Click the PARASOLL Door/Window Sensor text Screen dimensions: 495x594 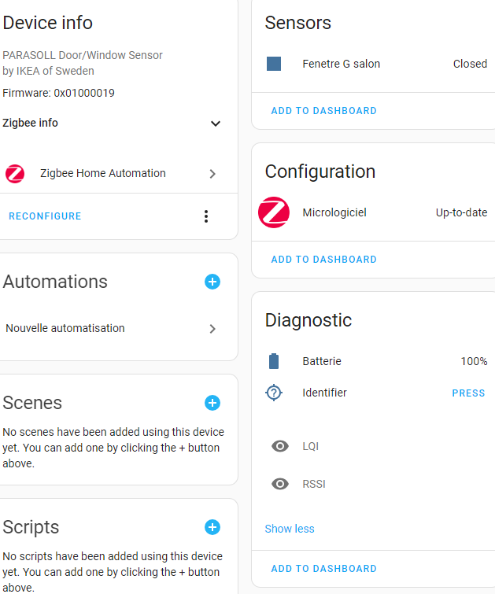pyautogui.click(x=83, y=55)
